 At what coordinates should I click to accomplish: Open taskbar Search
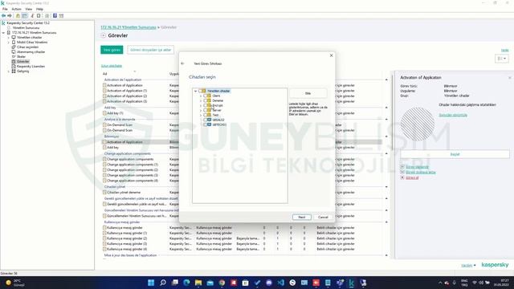pyautogui.click(x=163, y=283)
